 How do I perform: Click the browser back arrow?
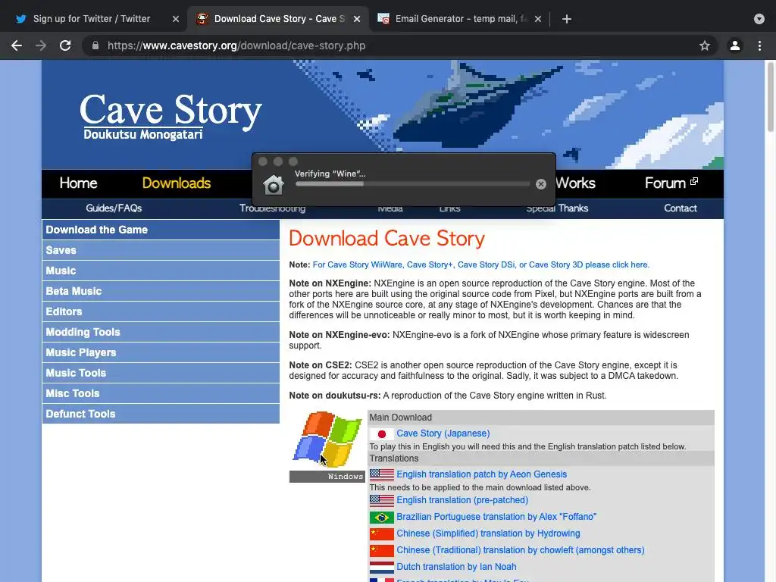coord(17,45)
